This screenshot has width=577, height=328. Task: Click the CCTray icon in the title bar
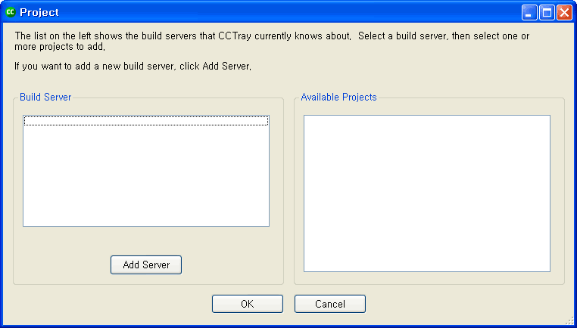click(x=11, y=12)
